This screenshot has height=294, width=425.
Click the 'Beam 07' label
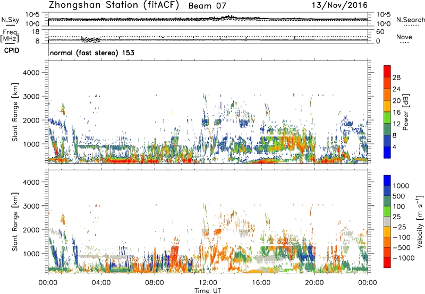pos(207,6)
